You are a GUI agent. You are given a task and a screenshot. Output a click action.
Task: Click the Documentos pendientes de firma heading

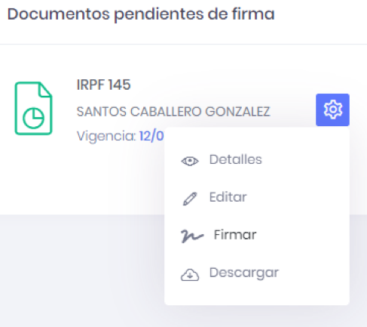click(141, 14)
